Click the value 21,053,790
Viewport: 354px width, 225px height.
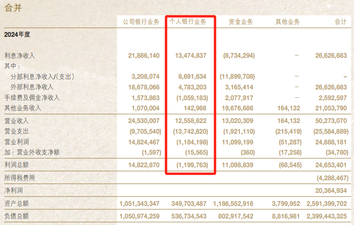pyautogui.click(x=331, y=108)
